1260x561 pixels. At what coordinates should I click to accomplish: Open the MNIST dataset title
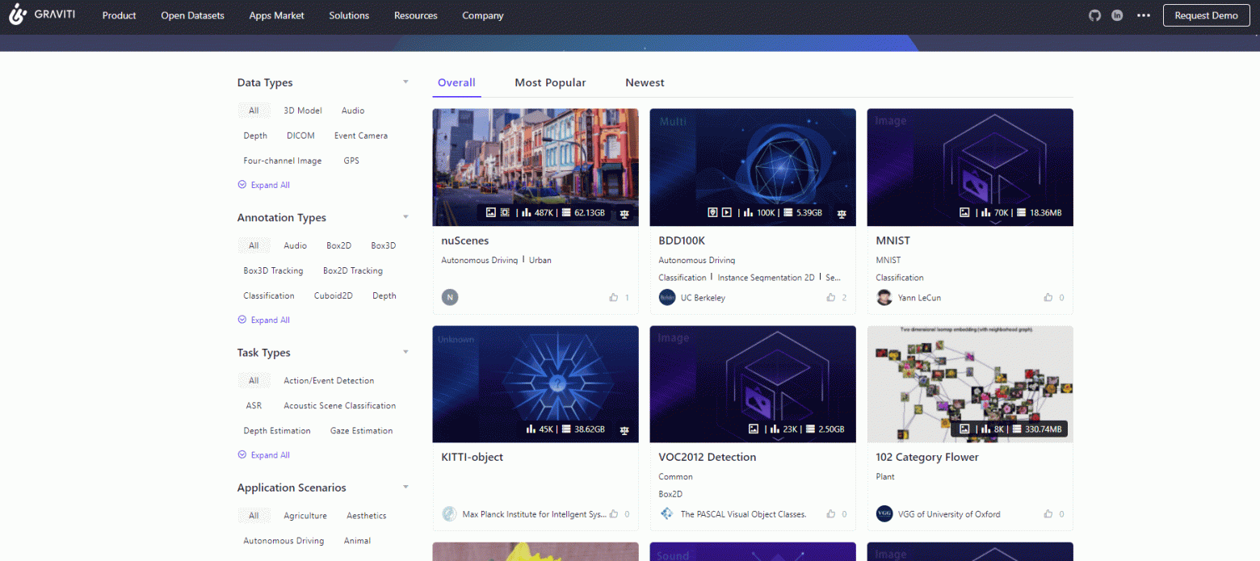point(892,241)
